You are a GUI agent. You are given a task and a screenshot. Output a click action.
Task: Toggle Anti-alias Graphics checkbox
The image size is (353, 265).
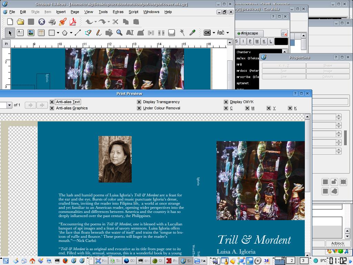52,108
